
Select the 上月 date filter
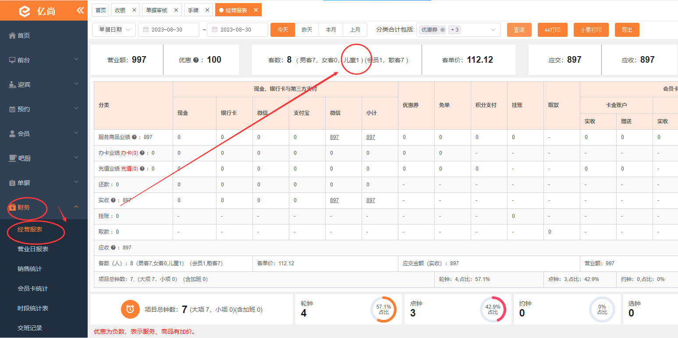click(355, 30)
